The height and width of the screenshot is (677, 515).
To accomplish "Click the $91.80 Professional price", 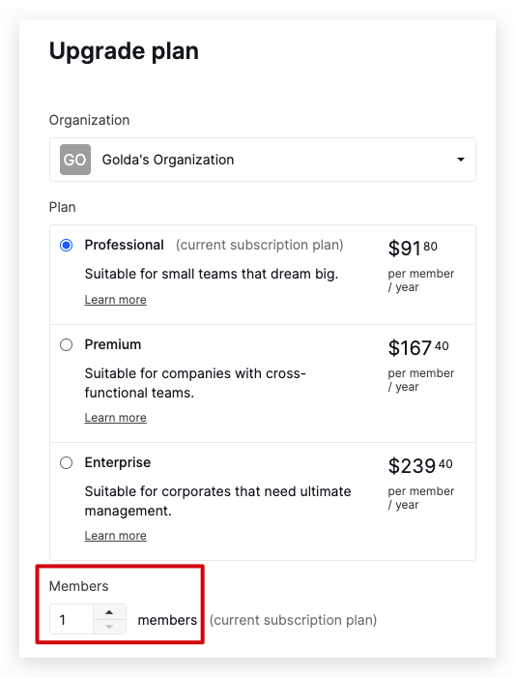I will pyautogui.click(x=413, y=248).
